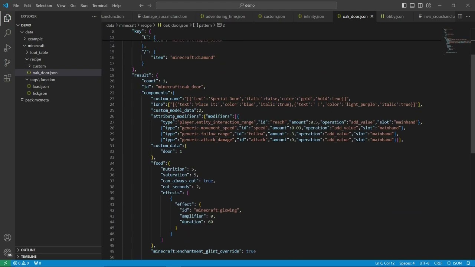Click the remote window icon in status bar
475x267 pixels.
pyautogui.click(x=5, y=263)
